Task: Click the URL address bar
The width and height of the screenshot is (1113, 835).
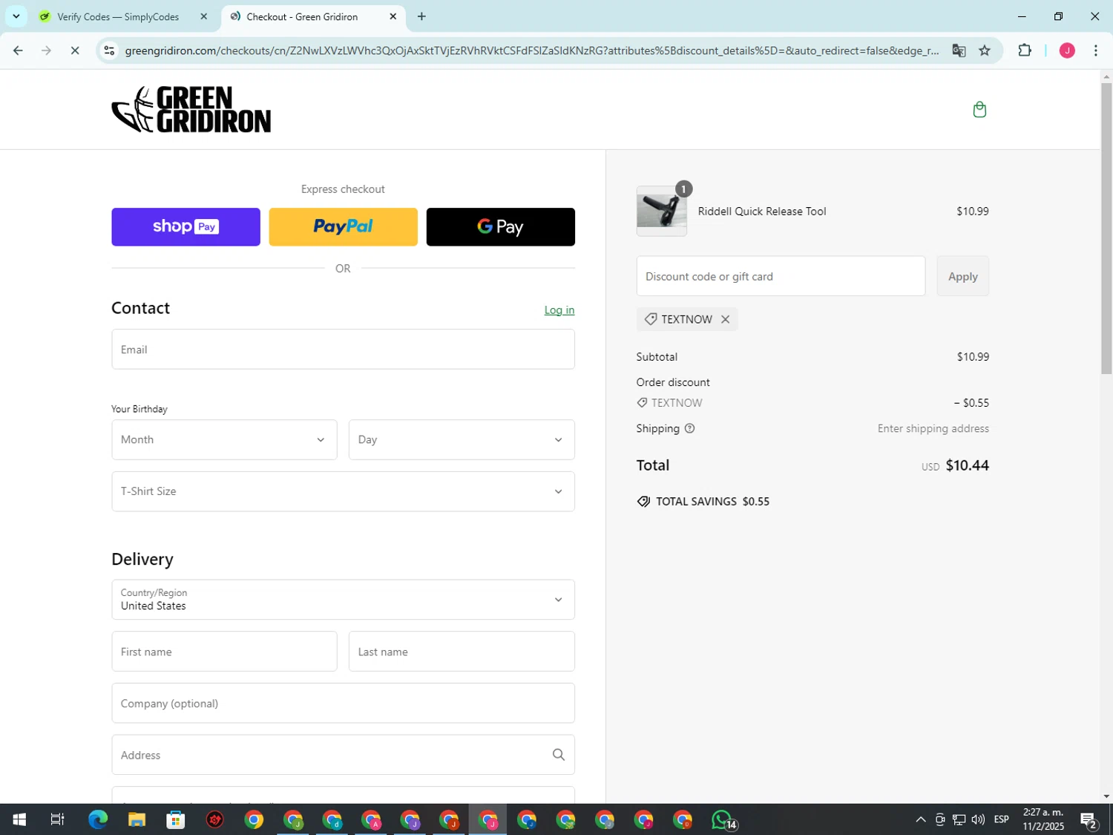Action: tap(531, 50)
